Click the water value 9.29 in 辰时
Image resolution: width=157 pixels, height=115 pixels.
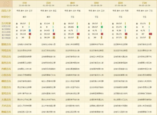[119, 30]
